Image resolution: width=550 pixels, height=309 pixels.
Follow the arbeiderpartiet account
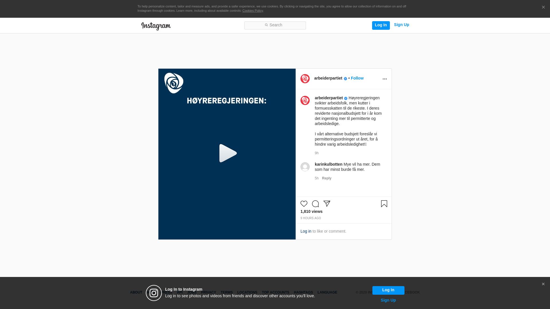pyautogui.click(x=357, y=78)
